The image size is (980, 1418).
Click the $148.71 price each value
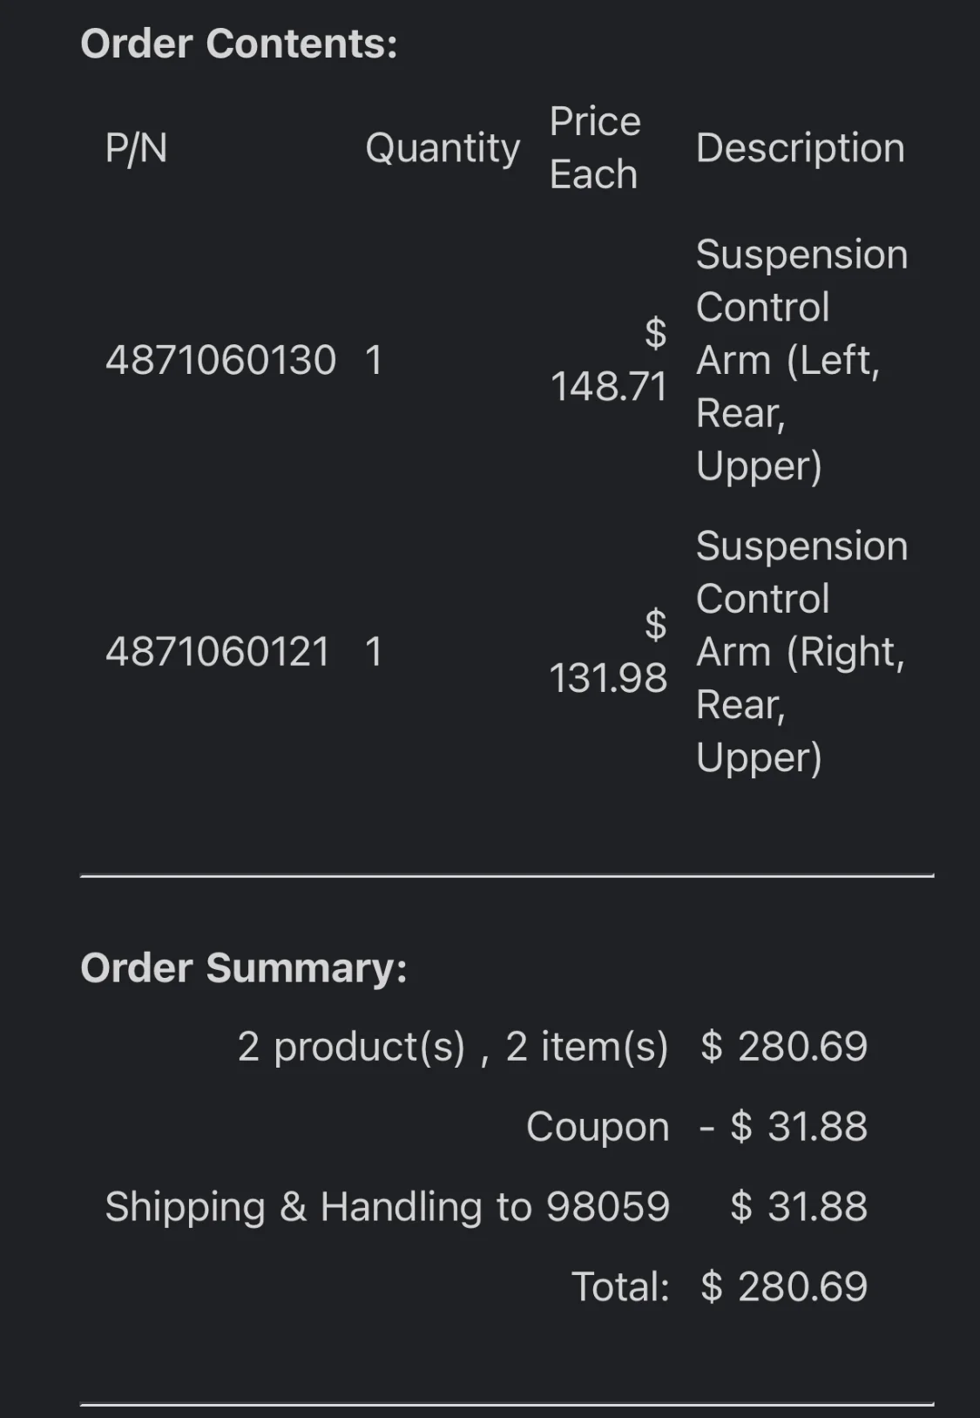(x=609, y=360)
